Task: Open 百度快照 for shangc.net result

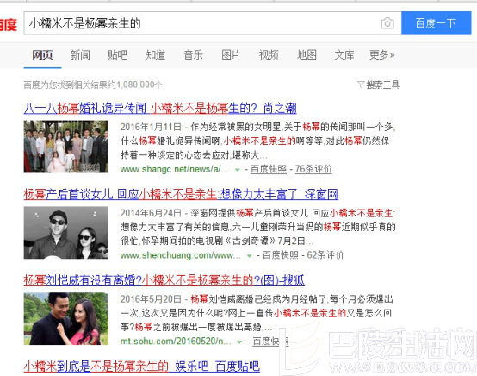Action: [x=269, y=169]
